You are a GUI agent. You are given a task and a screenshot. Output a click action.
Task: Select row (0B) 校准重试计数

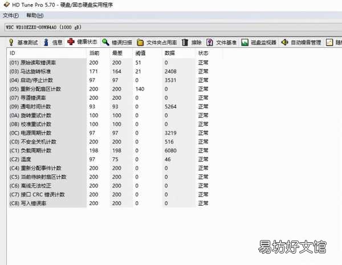tap(109, 124)
